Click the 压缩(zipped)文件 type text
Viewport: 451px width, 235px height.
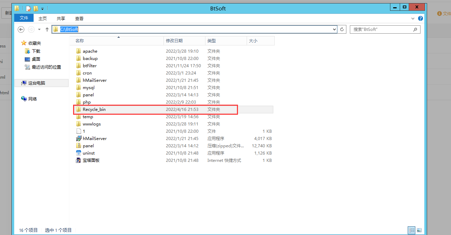pos(225,146)
